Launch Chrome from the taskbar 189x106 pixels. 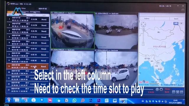click(x=25, y=100)
